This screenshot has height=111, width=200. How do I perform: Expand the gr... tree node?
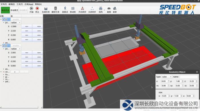[x=3, y=77]
